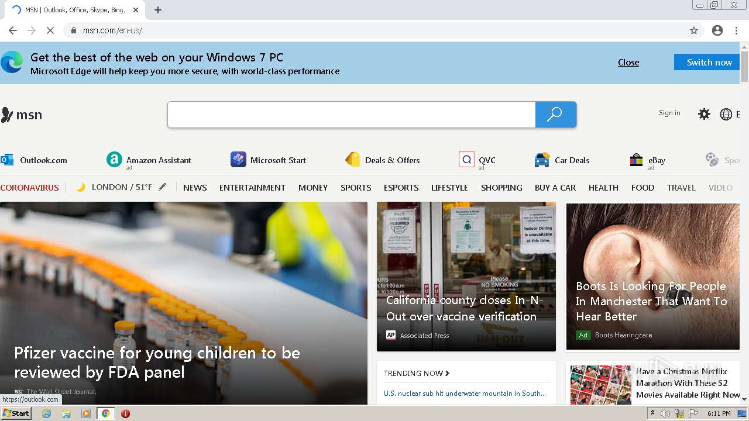Stop the page loading with the X button
This screenshot has height=421, width=749.
[50, 30]
